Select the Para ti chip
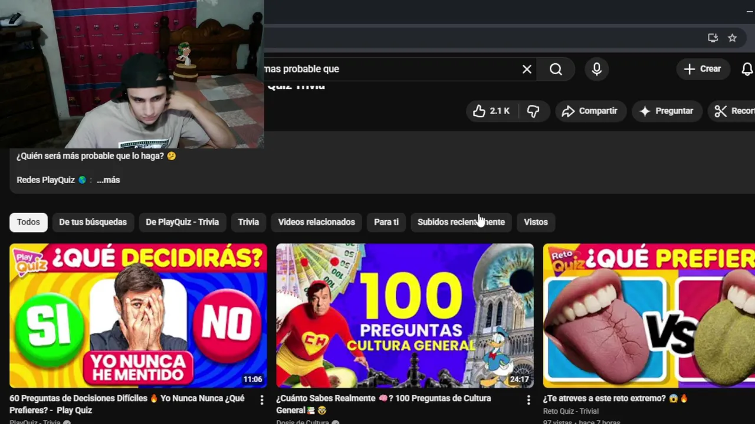This screenshot has width=755, height=424. 386,222
